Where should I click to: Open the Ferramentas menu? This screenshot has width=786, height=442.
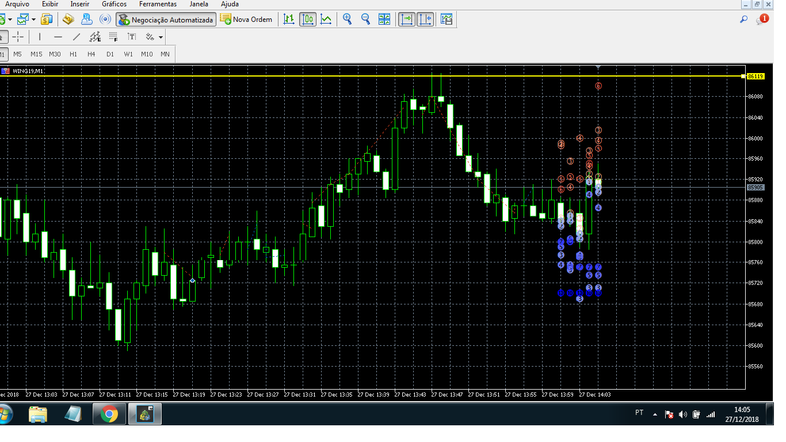158,4
